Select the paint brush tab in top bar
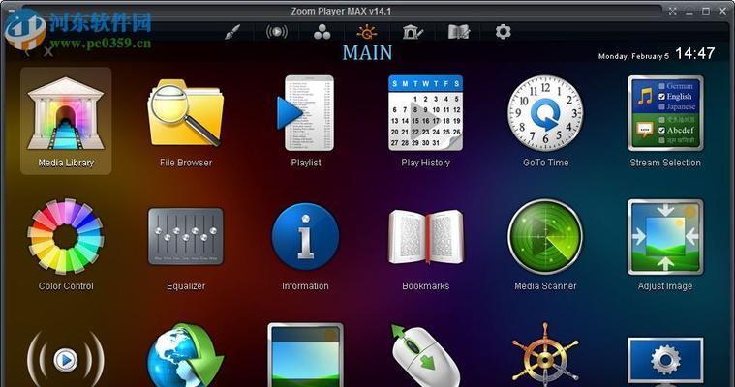 tap(232, 32)
